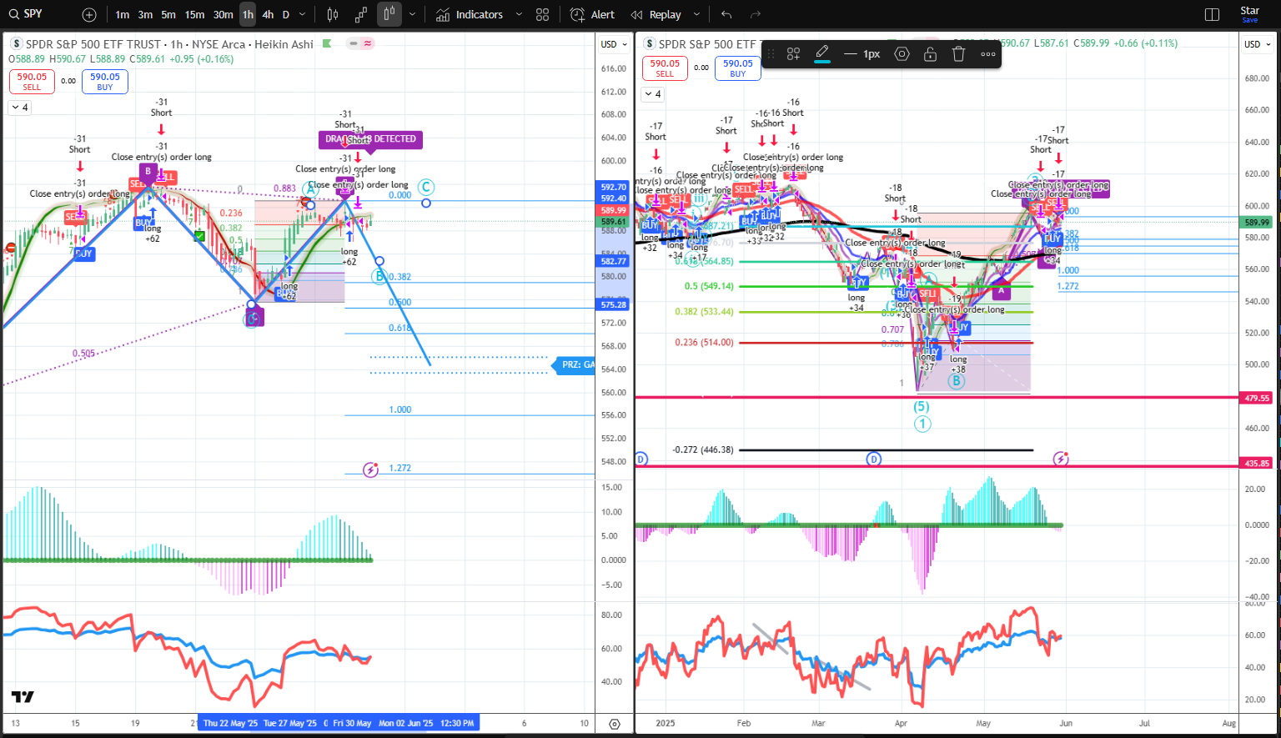The height and width of the screenshot is (738, 1281).
Task: Click the compare or add symbol plus icon
Action: coord(89,15)
